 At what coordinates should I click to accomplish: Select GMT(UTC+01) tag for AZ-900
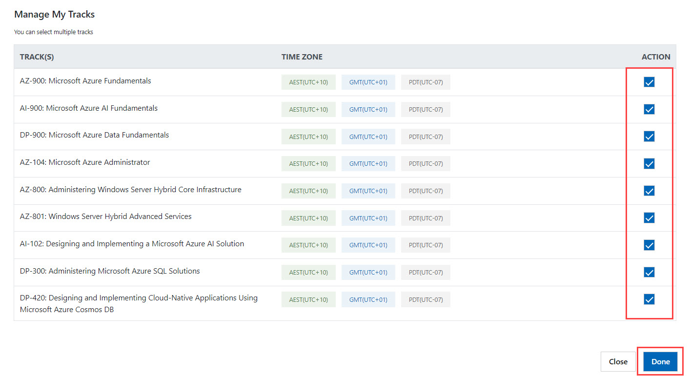tap(368, 82)
